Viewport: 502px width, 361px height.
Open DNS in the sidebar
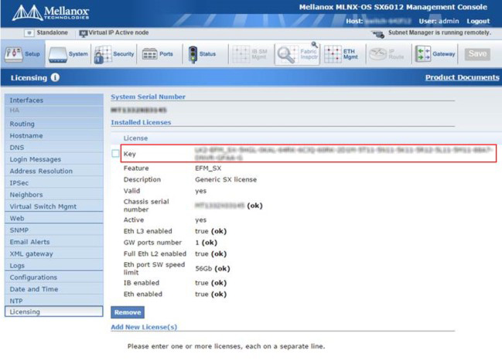54,148
